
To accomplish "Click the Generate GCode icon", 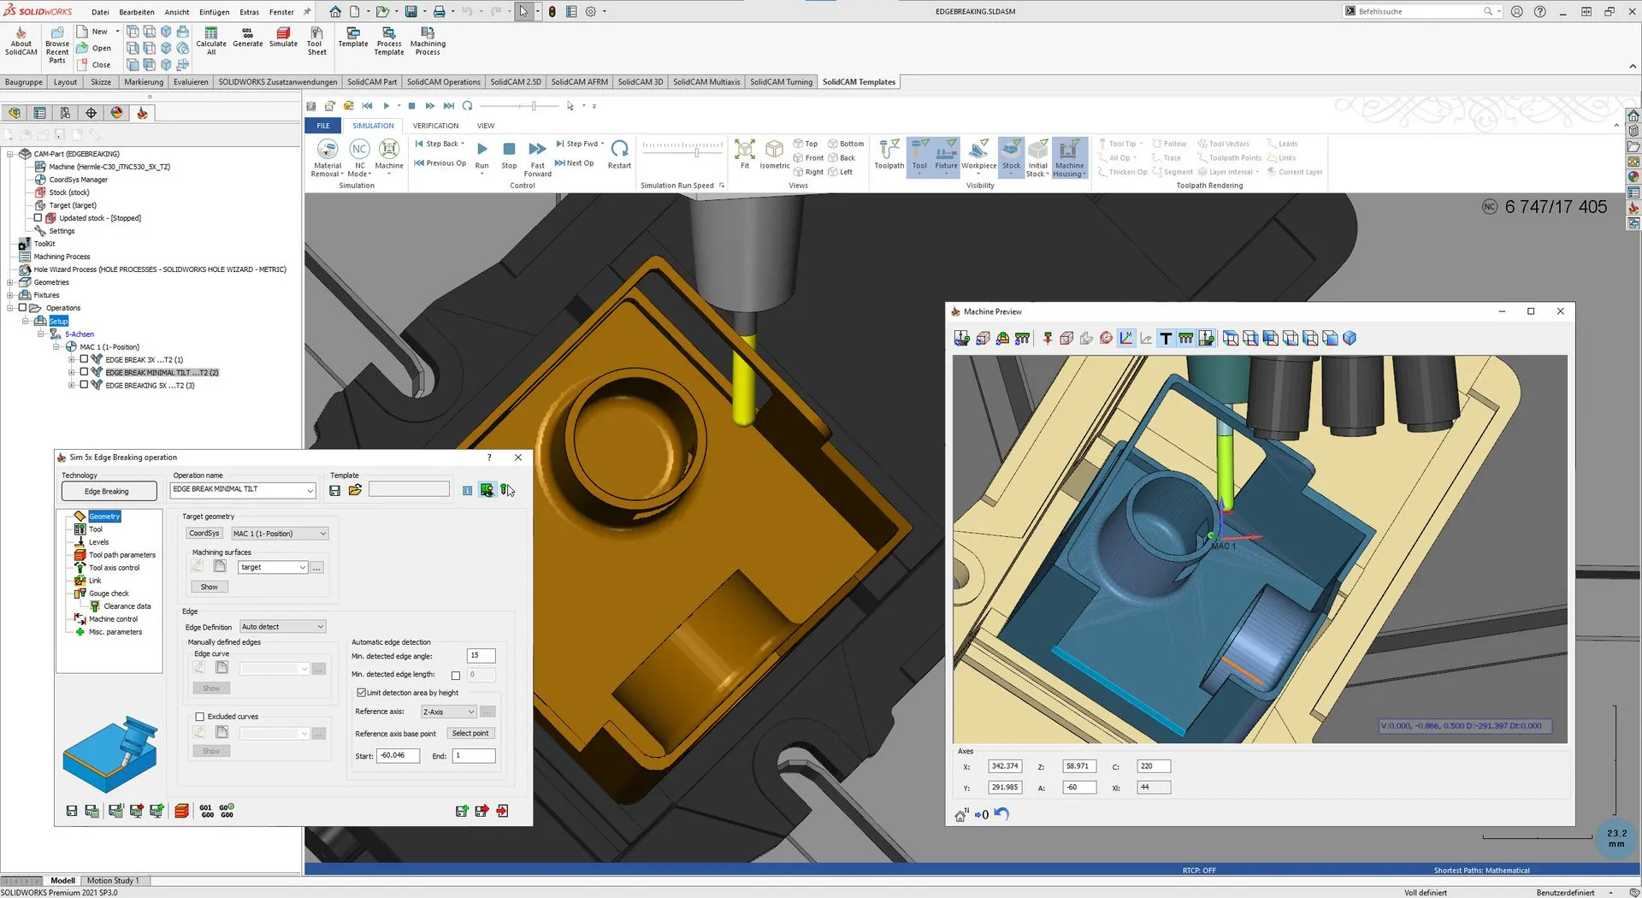I will (x=248, y=38).
